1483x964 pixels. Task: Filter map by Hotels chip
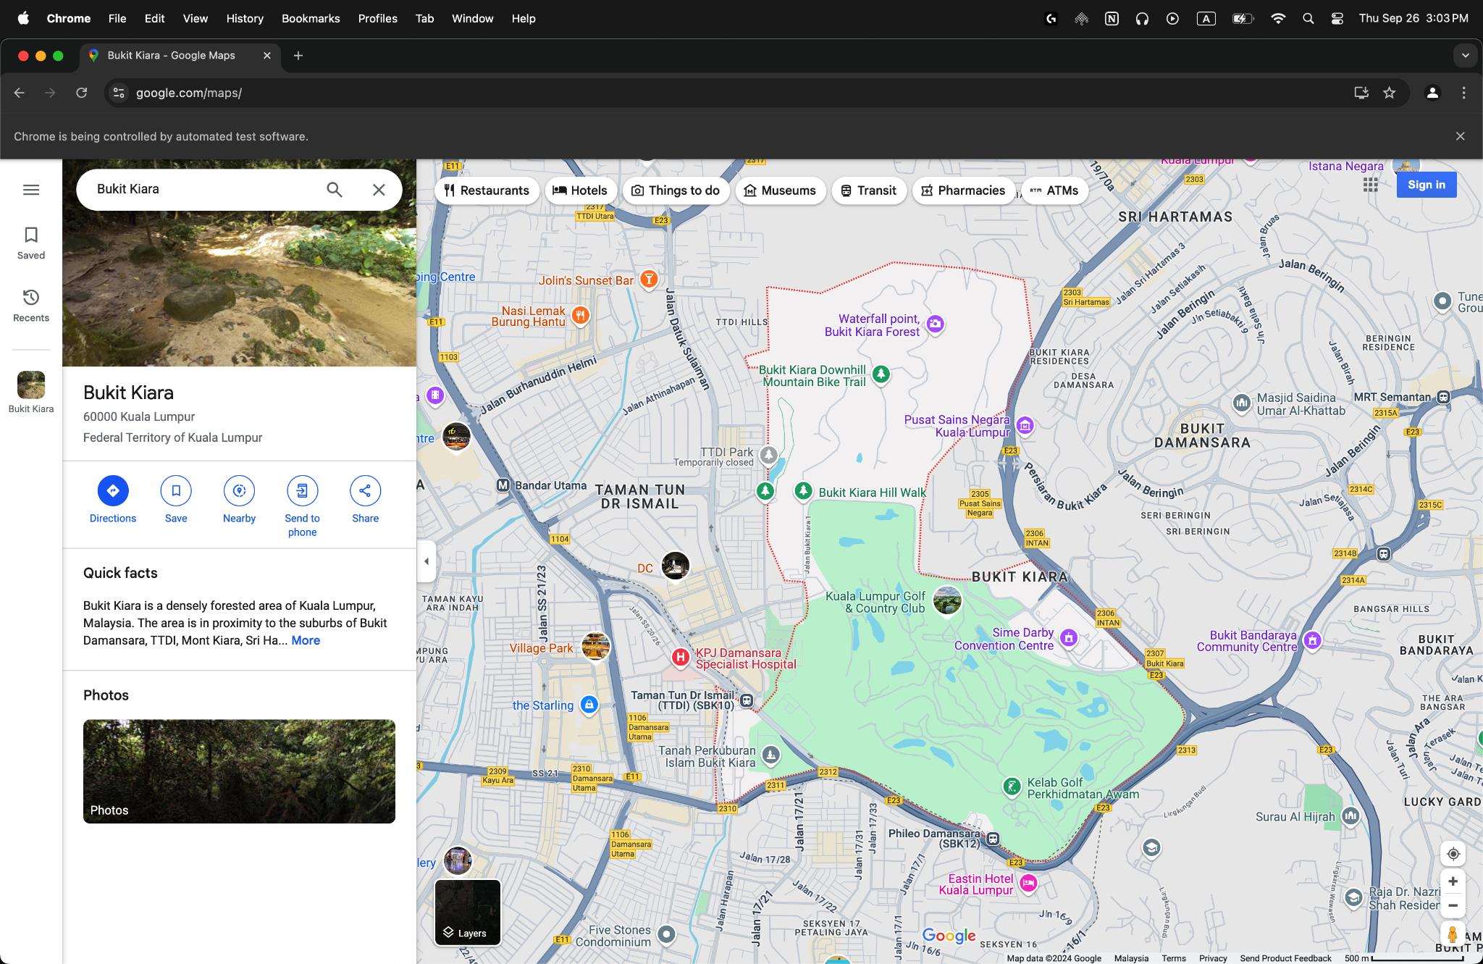click(580, 190)
